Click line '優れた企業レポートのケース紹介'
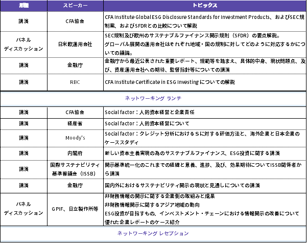307x243 pixels. coord(142,222)
